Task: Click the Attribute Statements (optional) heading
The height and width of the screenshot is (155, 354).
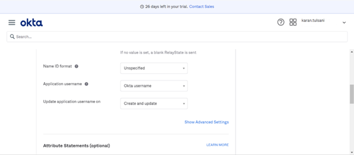Action: [76, 146]
